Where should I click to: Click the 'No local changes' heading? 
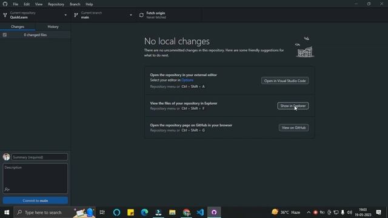(x=177, y=41)
